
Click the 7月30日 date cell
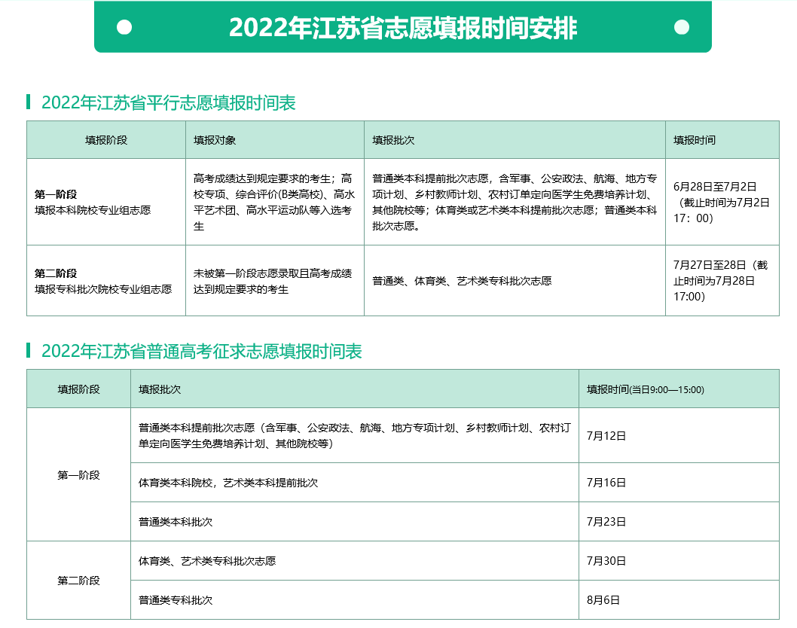tap(606, 561)
